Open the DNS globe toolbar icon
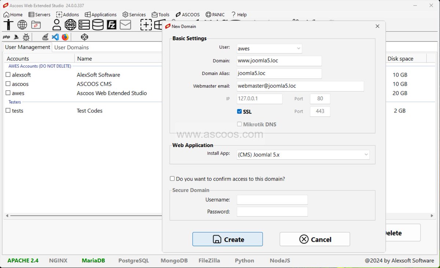 pos(70,25)
